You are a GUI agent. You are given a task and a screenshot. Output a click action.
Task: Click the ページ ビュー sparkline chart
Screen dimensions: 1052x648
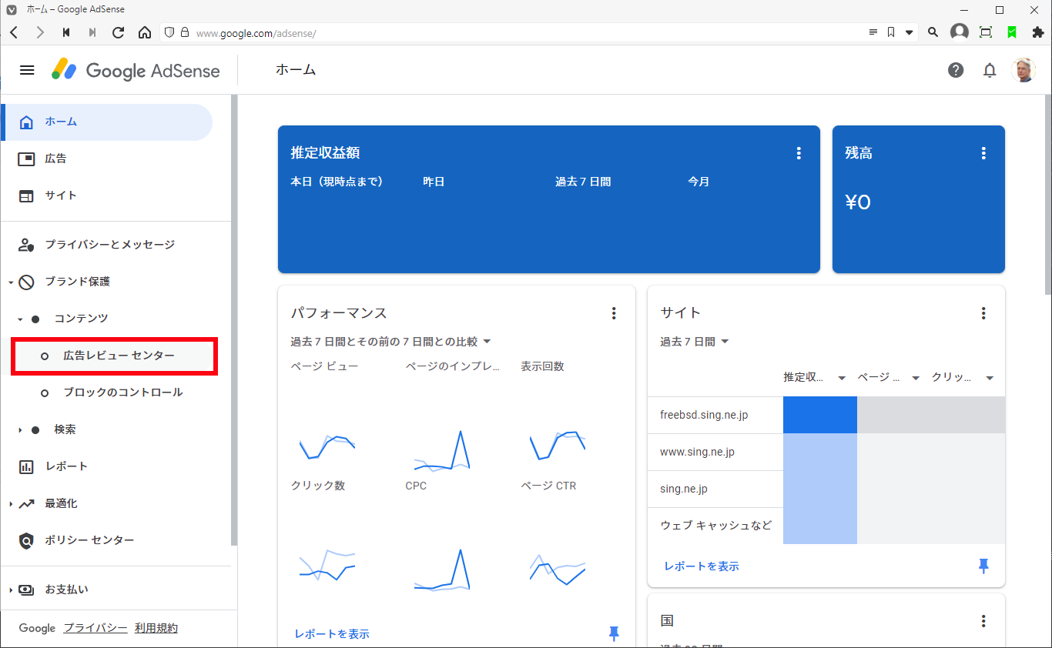click(327, 446)
